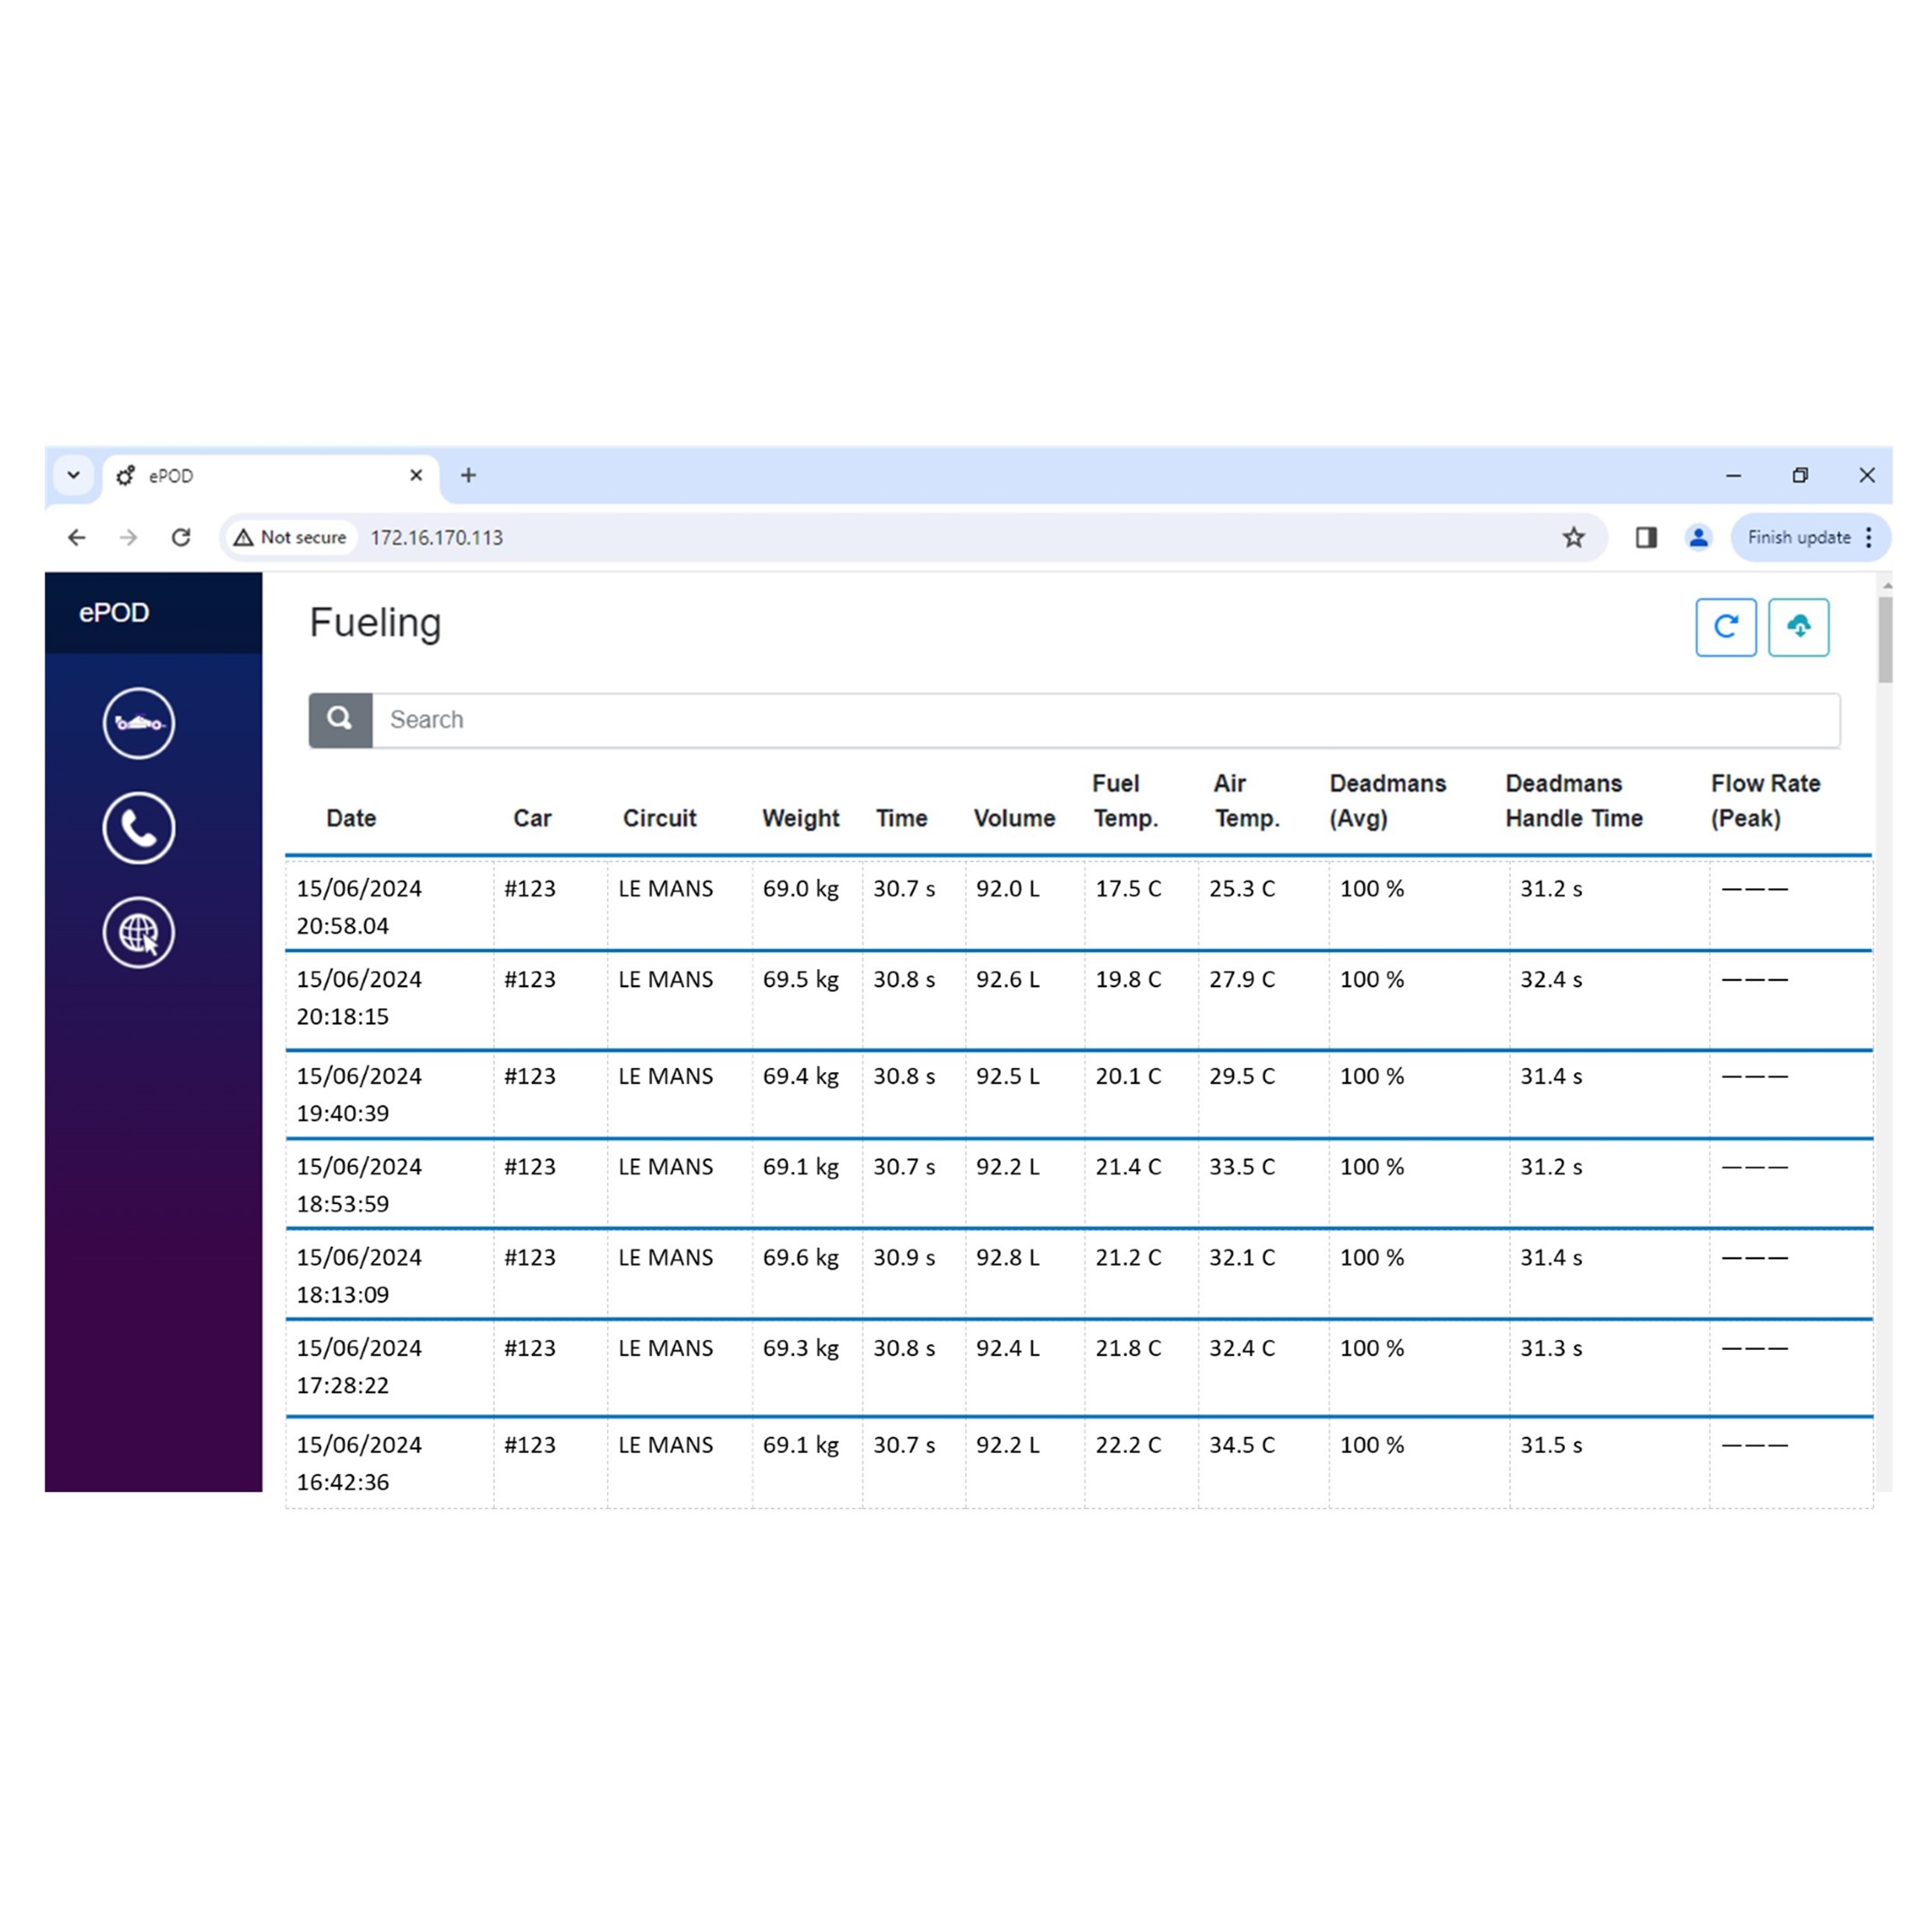Open the Chrome three-dot menu
Image resolution: width=1932 pixels, height=1932 pixels.
(x=1868, y=537)
